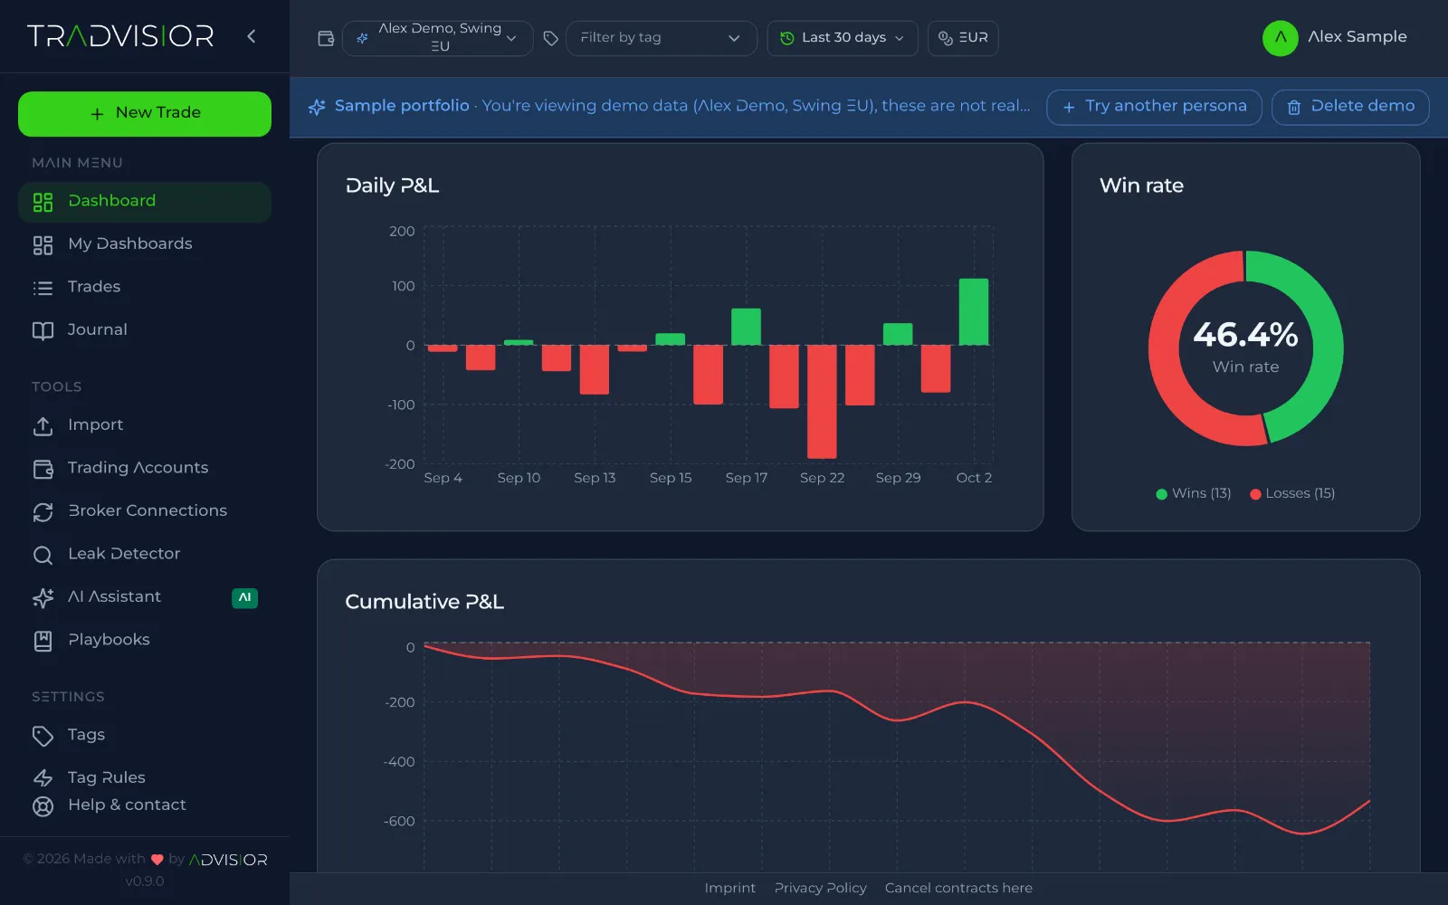1448x905 pixels.
Task: Open the Alex Sample user menu
Action: coord(1336,38)
